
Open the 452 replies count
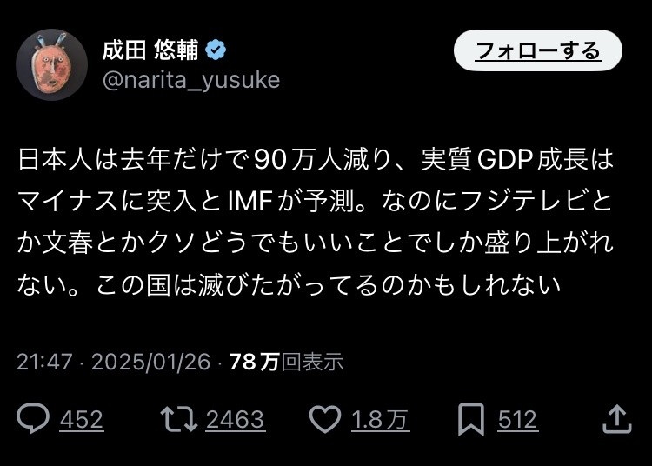(82, 420)
